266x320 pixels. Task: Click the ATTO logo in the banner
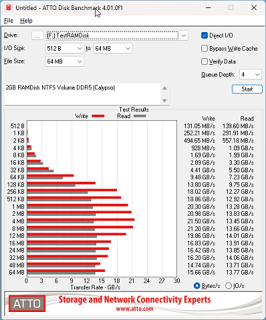point(27,303)
